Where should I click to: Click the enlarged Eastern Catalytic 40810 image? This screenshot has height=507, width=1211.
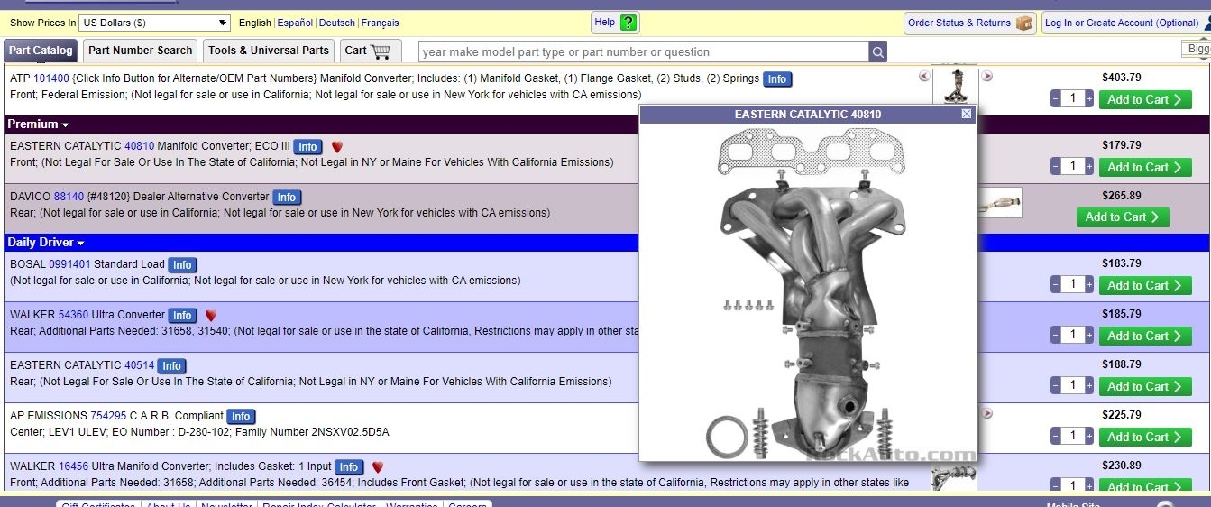tap(807, 292)
